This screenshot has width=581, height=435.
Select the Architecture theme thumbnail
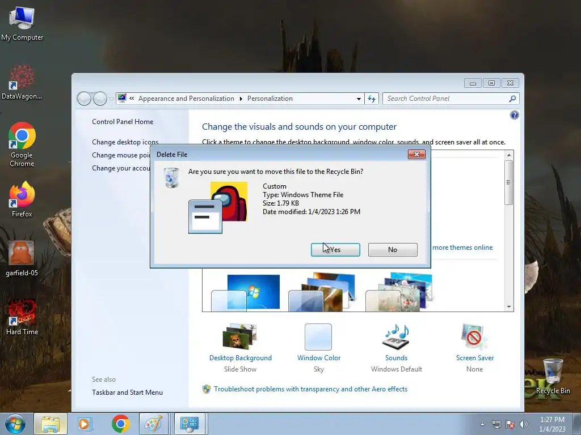point(322,292)
